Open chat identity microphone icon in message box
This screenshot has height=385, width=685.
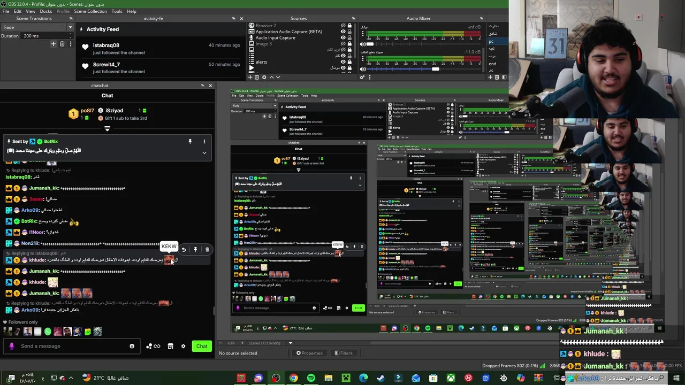click(x=12, y=346)
